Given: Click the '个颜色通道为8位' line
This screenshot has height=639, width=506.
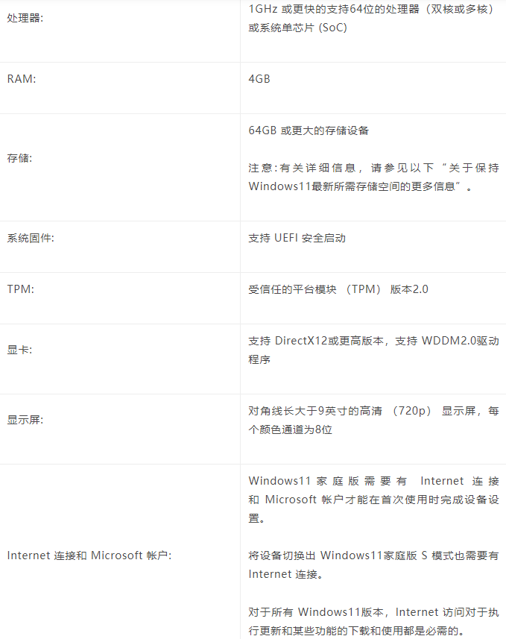Looking at the screenshot, I should click(291, 429).
